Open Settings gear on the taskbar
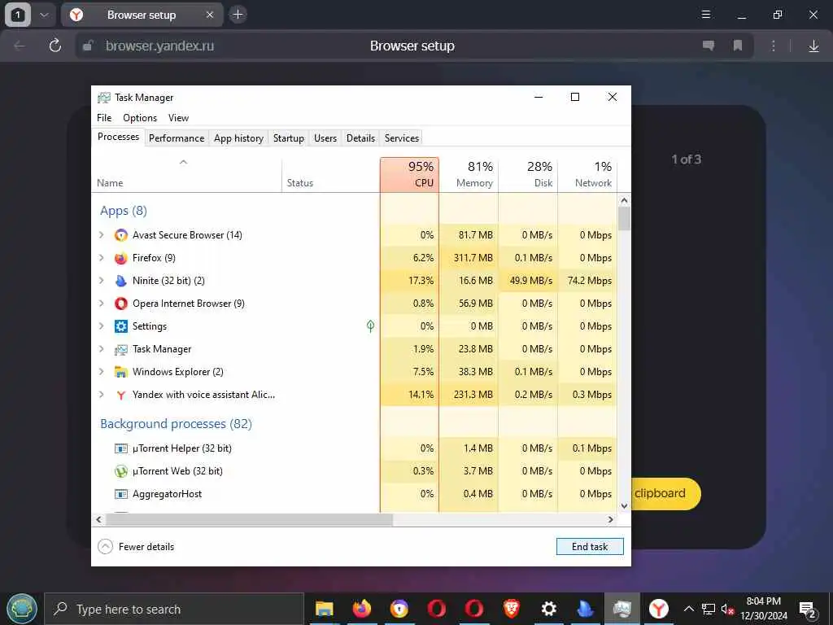This screenshot has width=833, height=625. pyautogui.click(x=548, y=609)
